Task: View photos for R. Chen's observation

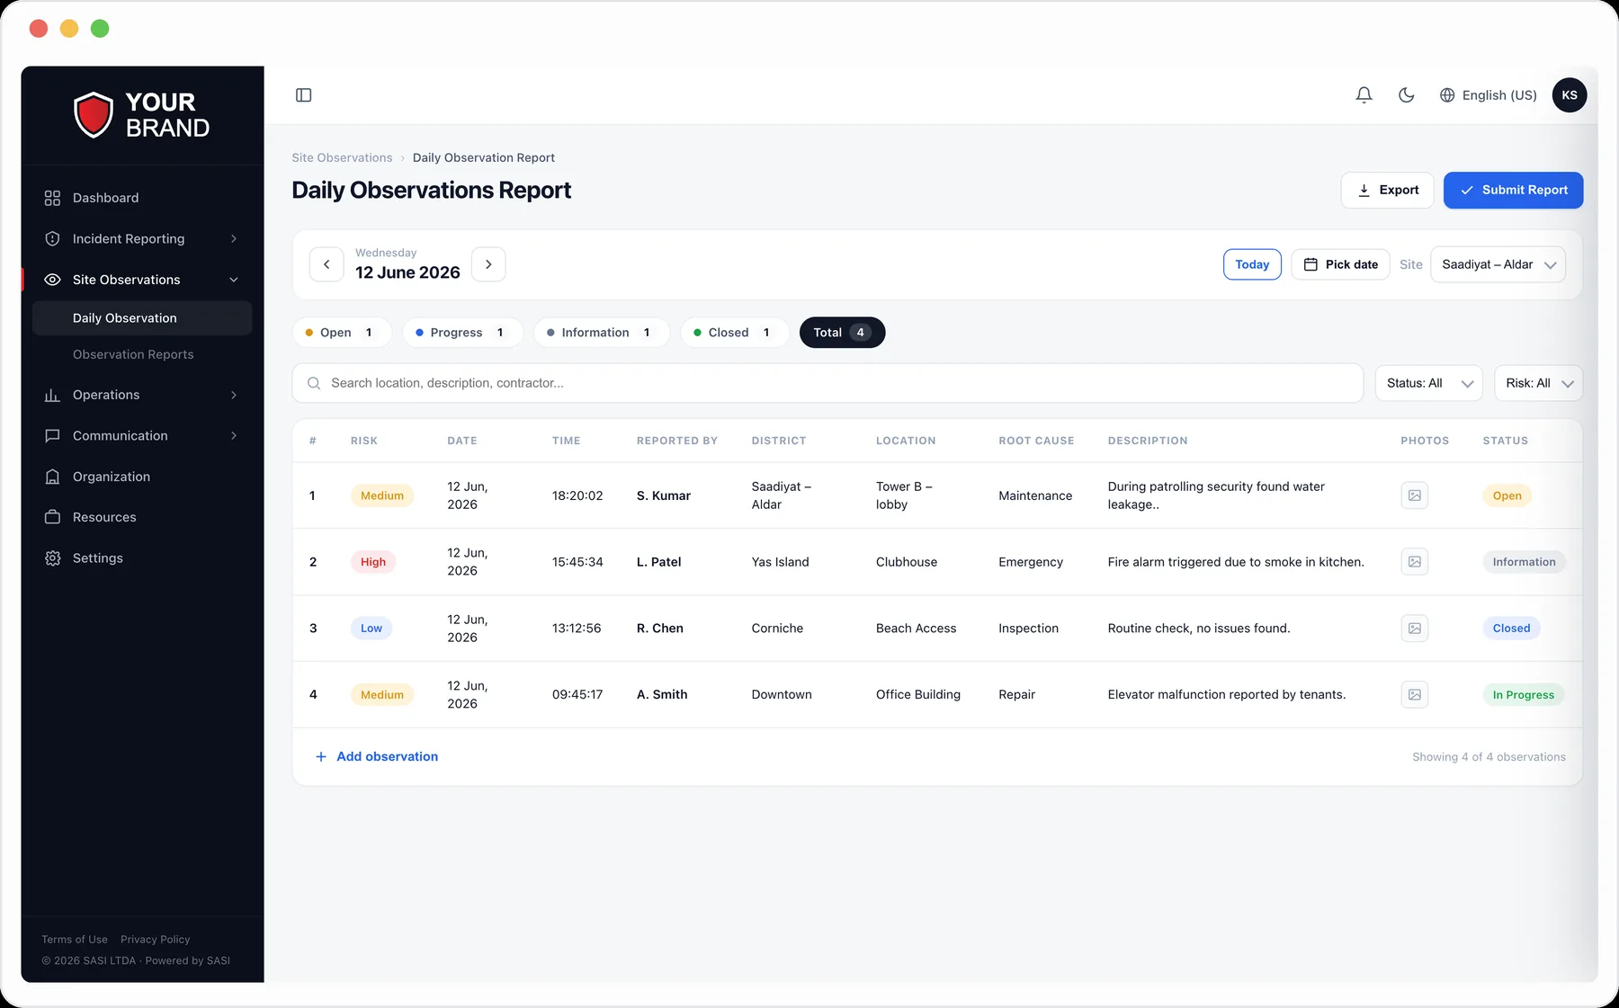Action: [1415, 629]
